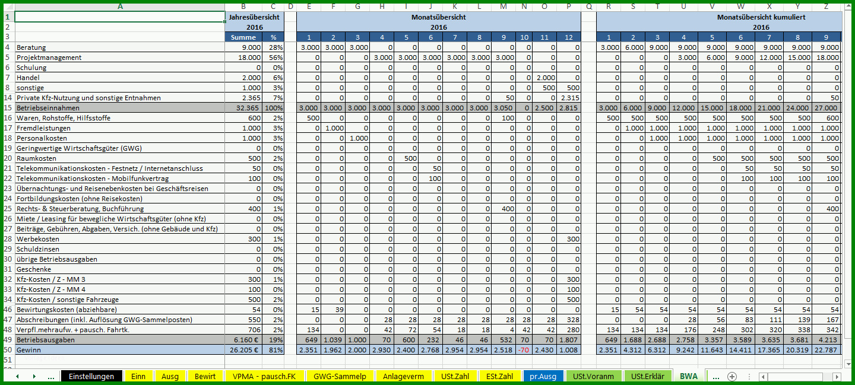This screenshot has height=385, width=855.
Task: Click the Betriebseinnahmen row label cell
Action: pos(120,108)
